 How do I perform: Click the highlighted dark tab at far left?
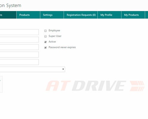click(x=8, y=15)
